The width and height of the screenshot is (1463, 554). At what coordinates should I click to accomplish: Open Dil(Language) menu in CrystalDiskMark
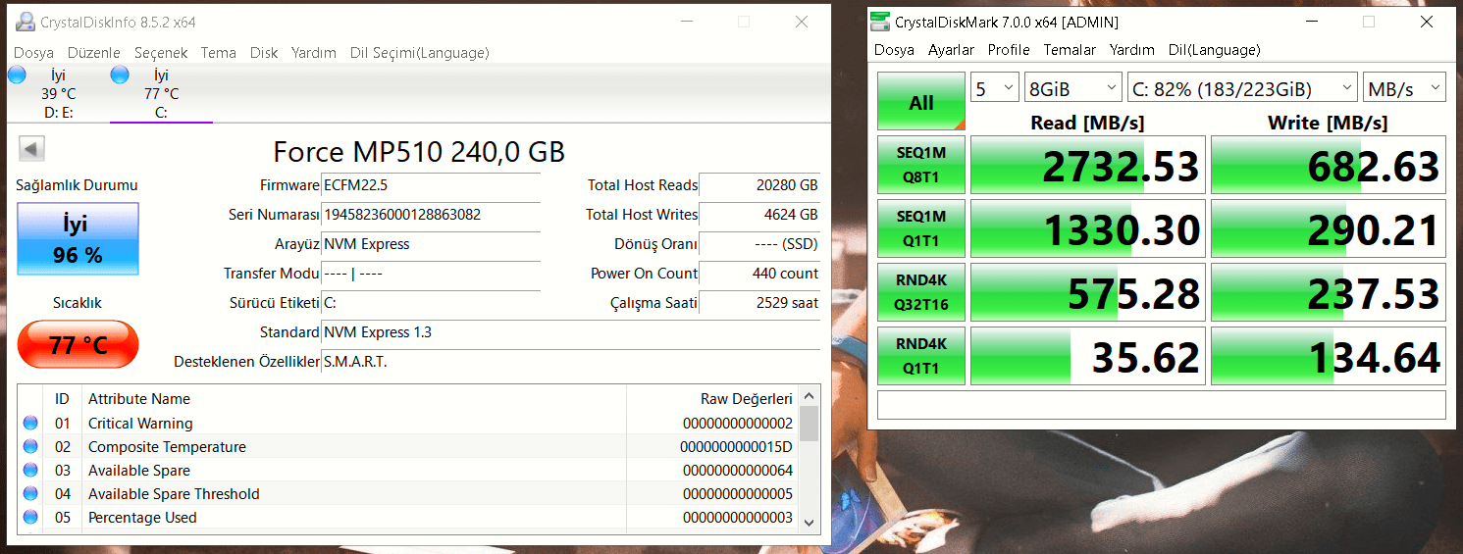click(x=1215, y=50)
